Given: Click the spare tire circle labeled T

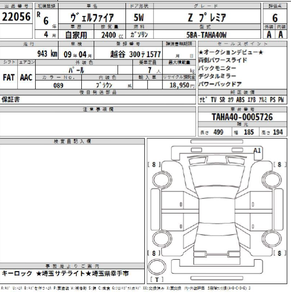Looking at the screenshot, I should [157, 267].
